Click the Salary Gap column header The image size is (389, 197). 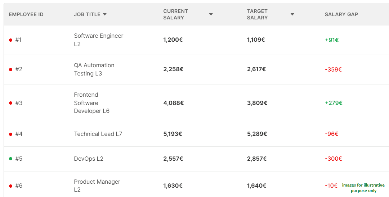(x=341, y=14)
